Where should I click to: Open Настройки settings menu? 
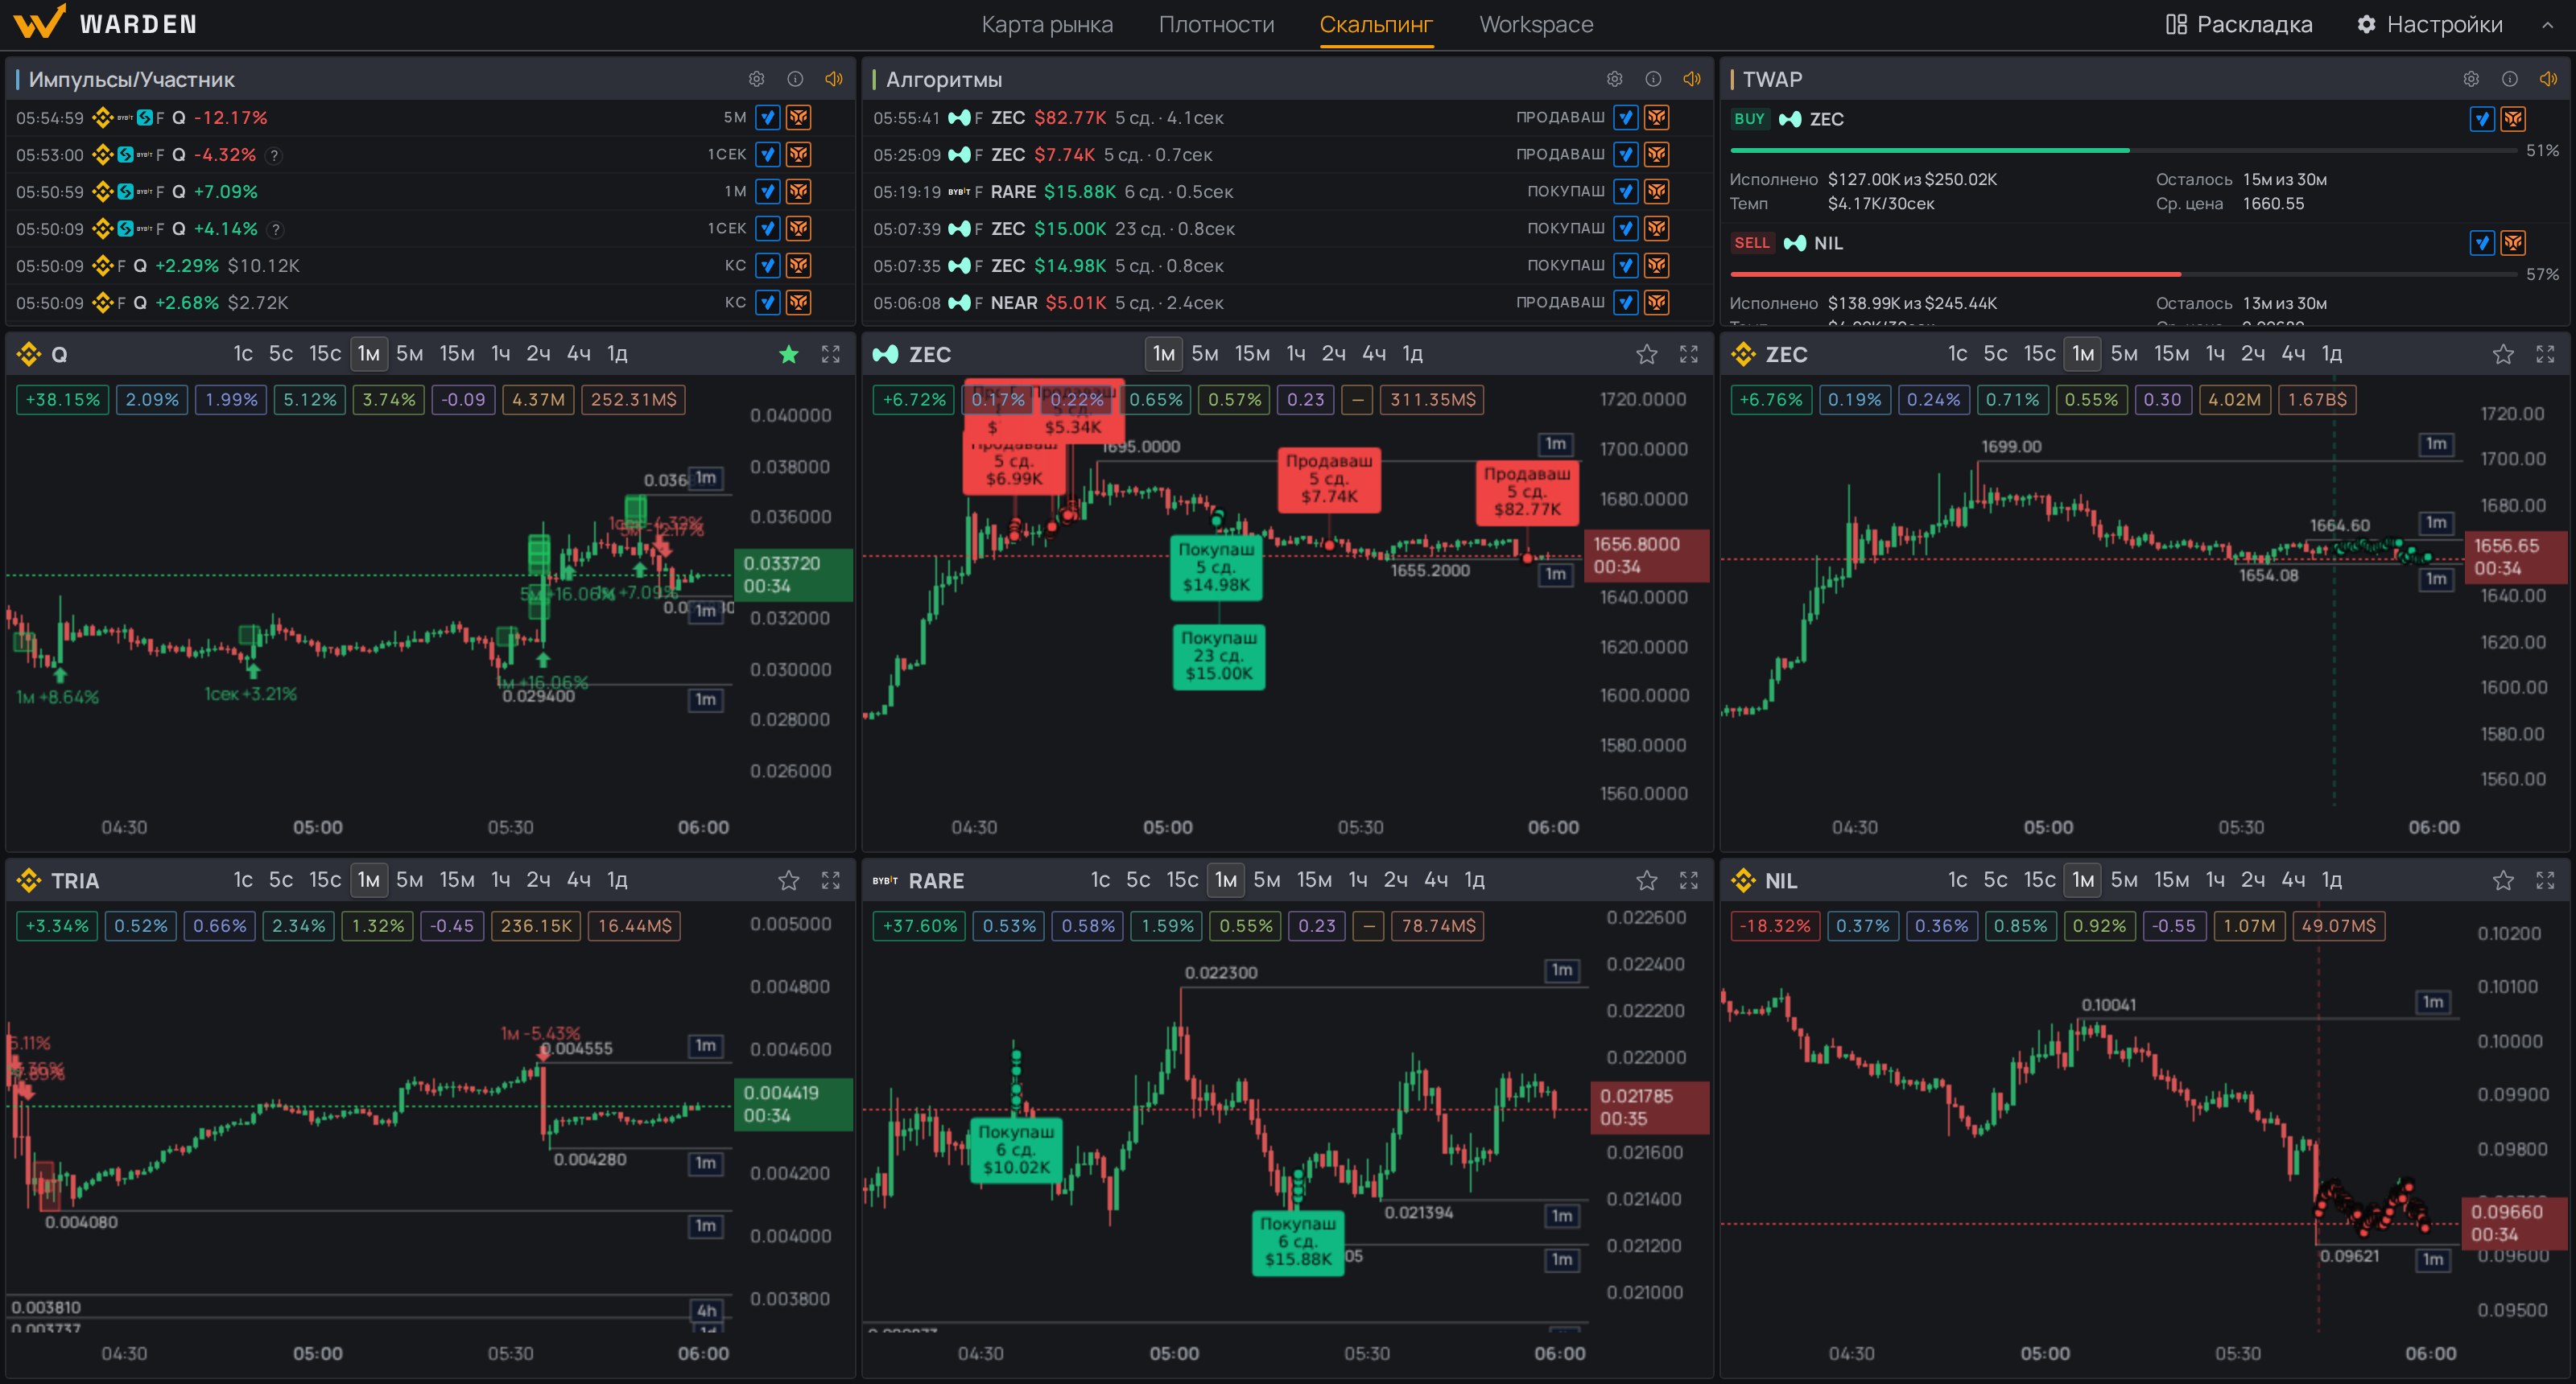pyautogui.click(x=2429, y=24)
